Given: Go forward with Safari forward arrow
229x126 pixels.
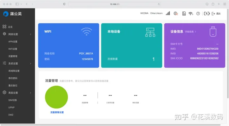Looking at the screenshot, I should 32,4.
